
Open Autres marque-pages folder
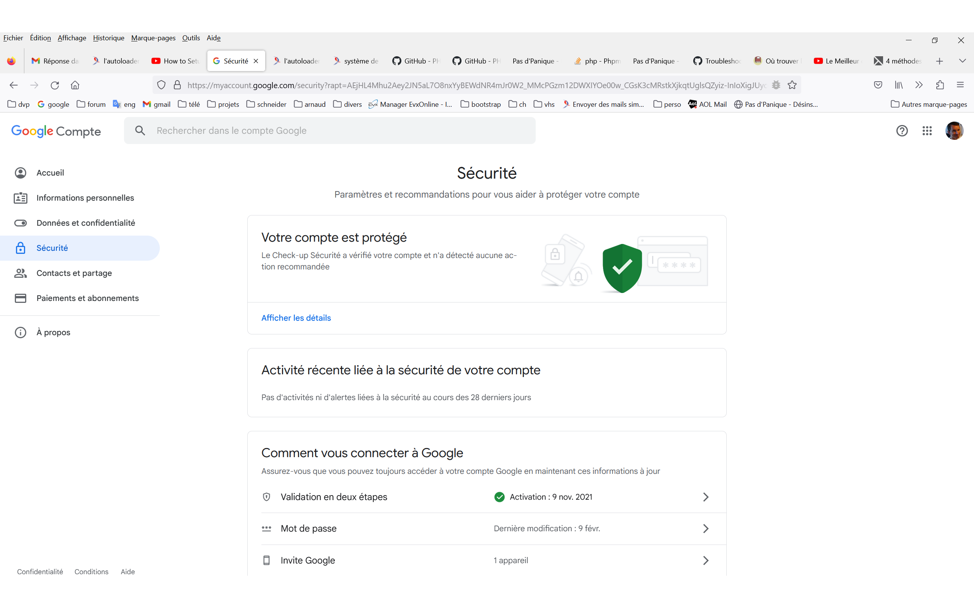coord(929,104)
